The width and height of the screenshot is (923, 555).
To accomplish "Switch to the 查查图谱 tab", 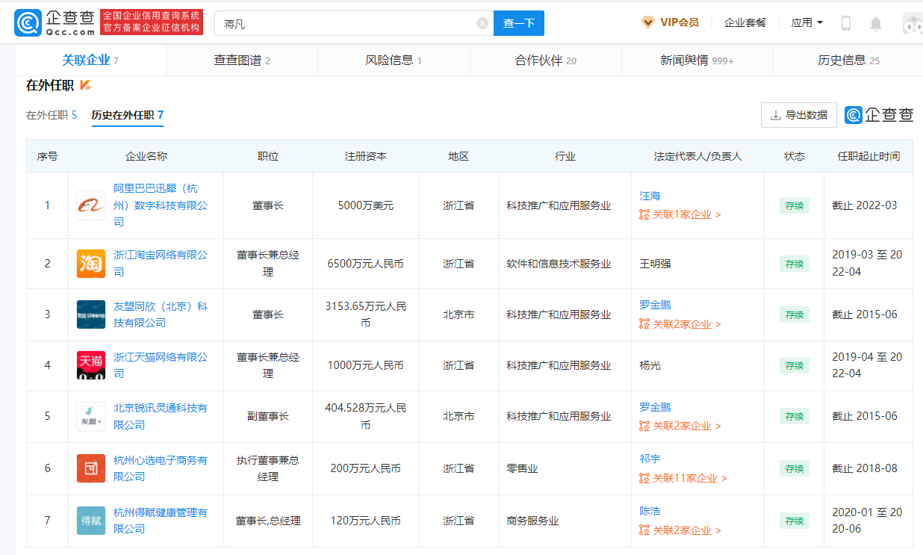I will tap(242, 61).
